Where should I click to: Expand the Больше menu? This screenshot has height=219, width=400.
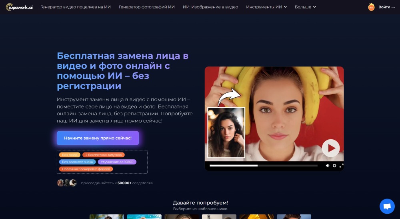[305, 7]
